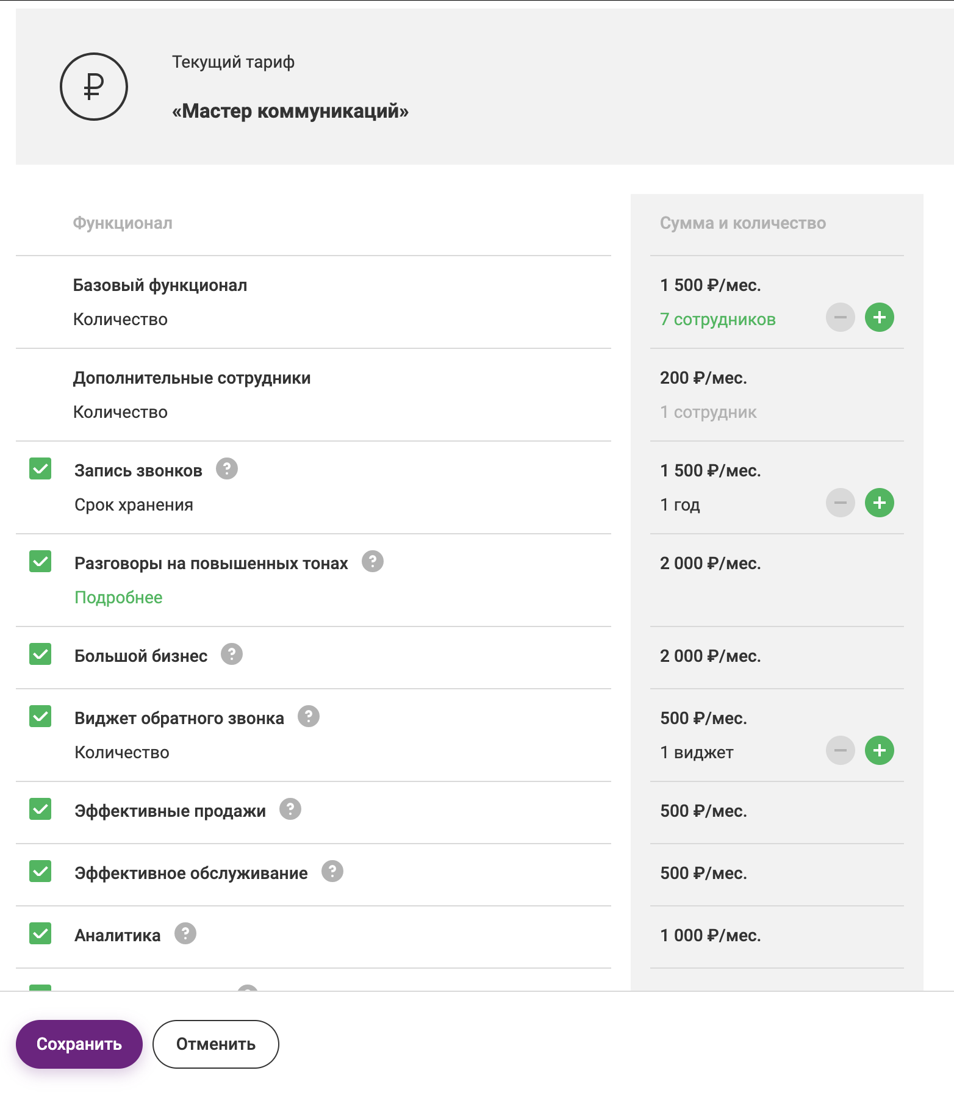
Task: Click the Отменить button
Action: point(215,1044)
